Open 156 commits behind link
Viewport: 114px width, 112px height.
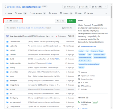click(38, 28)
